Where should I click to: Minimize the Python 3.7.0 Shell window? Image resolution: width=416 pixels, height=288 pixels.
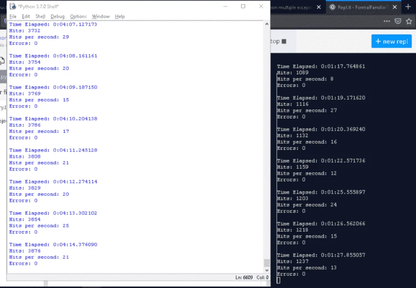pyautogui.click(x=225, y=7)
